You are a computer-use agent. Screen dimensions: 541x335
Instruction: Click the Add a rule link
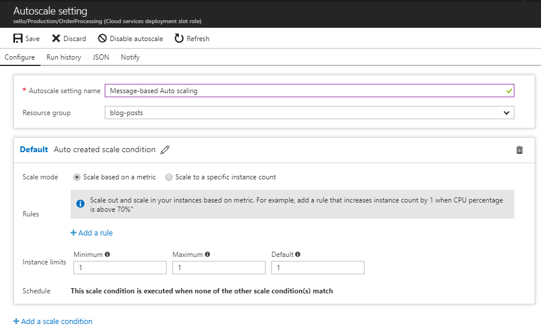(x=91, y=233)
